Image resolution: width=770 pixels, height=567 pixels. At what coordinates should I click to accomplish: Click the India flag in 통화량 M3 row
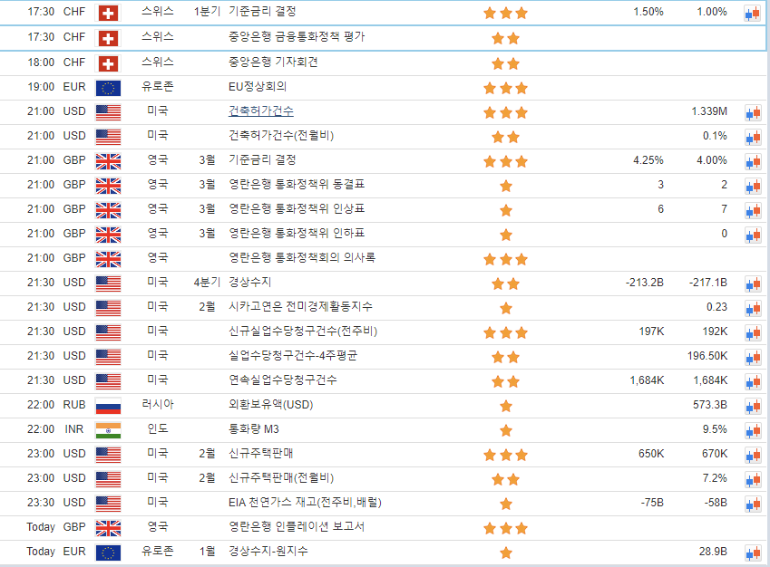(x=108, y=430)
